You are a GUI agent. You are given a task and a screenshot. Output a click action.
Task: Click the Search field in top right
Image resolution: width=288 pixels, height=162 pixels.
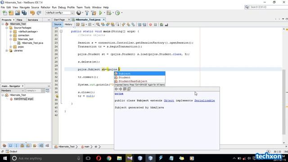pyautogui.click(x=266, y=7)
